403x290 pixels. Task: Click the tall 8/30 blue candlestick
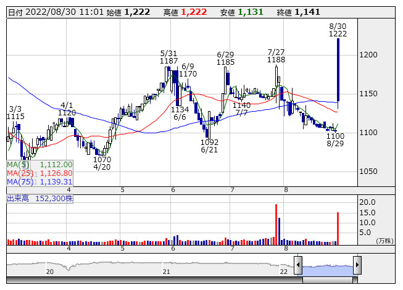[x=338, y=70]
